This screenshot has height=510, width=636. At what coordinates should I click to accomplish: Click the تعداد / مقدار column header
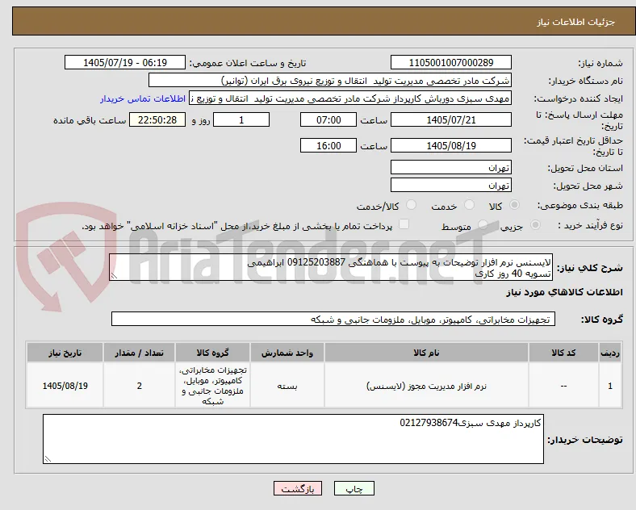(139, 353)
